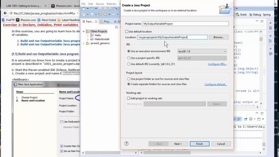This screenshot has height=157, width=279.
Task: Close the LAB-1001 browser tab
Action: point(45,6)
